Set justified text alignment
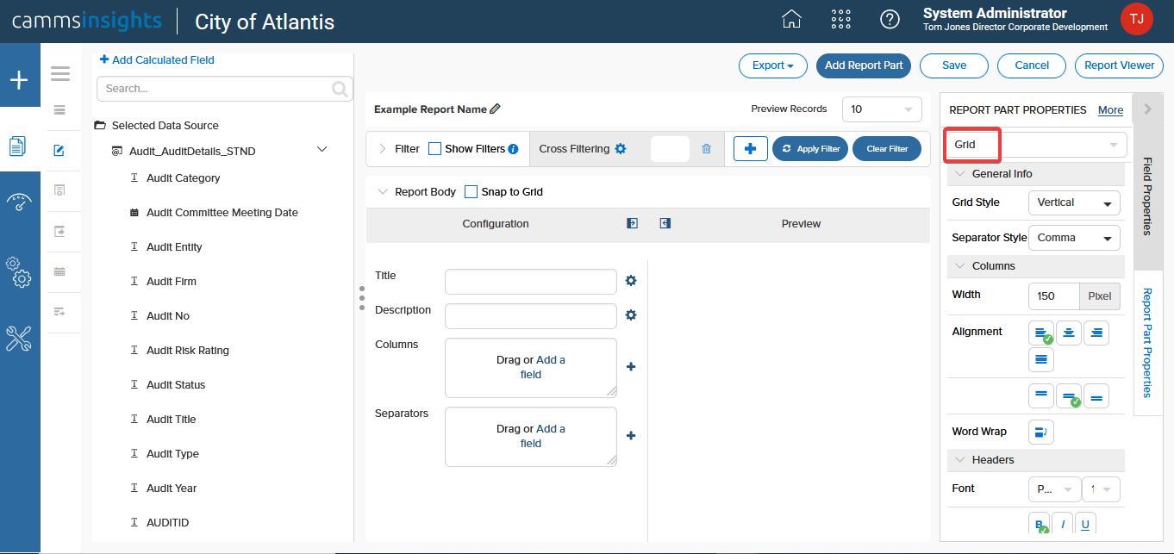The width and height of the screenshot is (1174, 554). pyautogui.click(x=1041, y=359)
